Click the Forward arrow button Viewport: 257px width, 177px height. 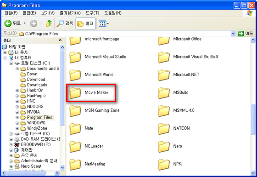(x=34, y=23)
